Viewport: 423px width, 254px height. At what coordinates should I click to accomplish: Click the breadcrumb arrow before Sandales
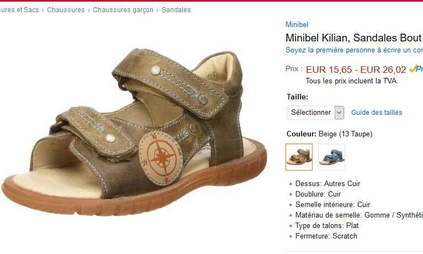(x=157, y=10)
